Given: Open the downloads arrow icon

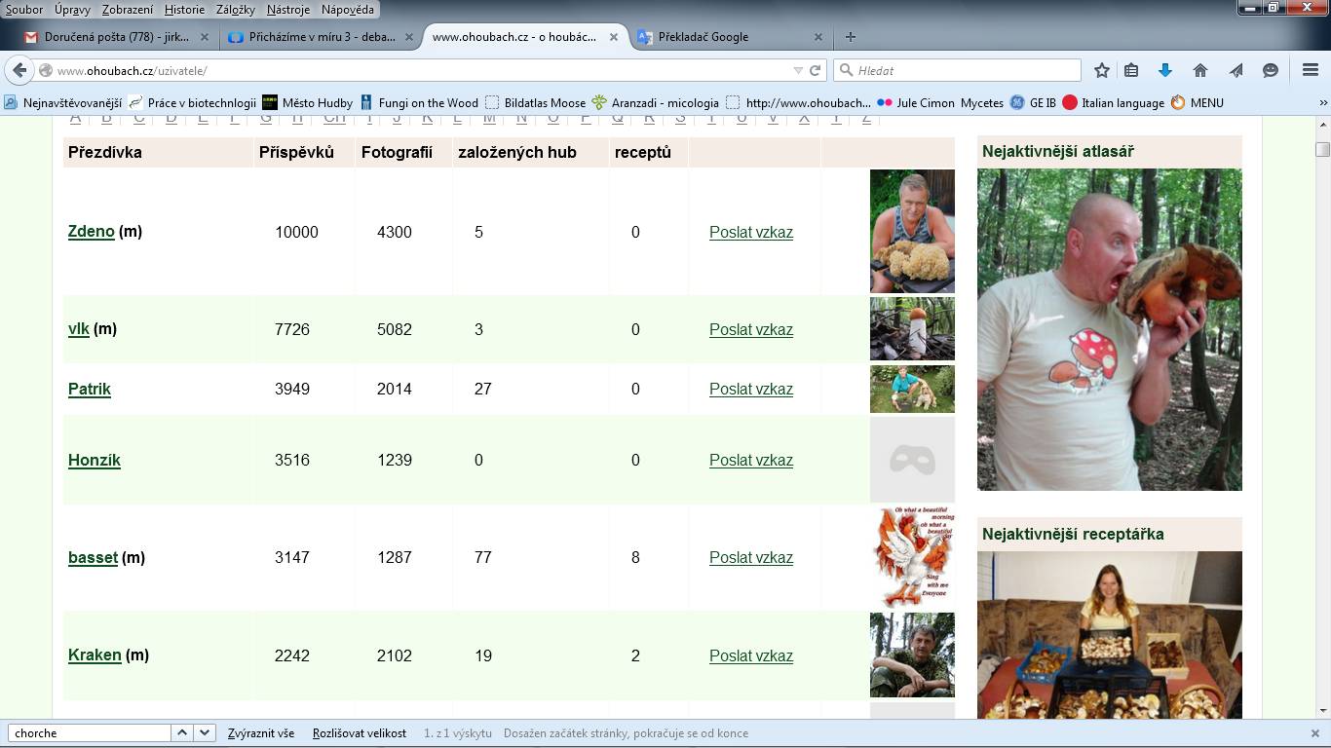Looking at the screenshot, I should (x=1164, y=70).
